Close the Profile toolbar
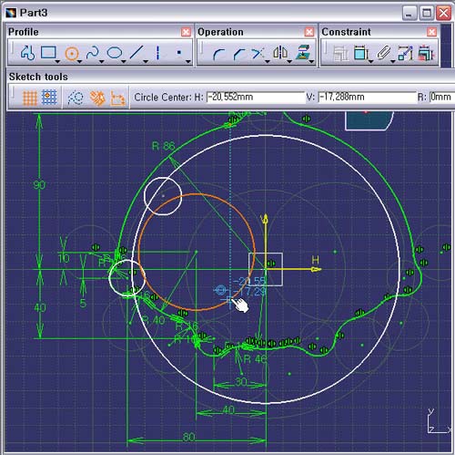The width and height of the screenshot is (455, 455). click(186, 32)
